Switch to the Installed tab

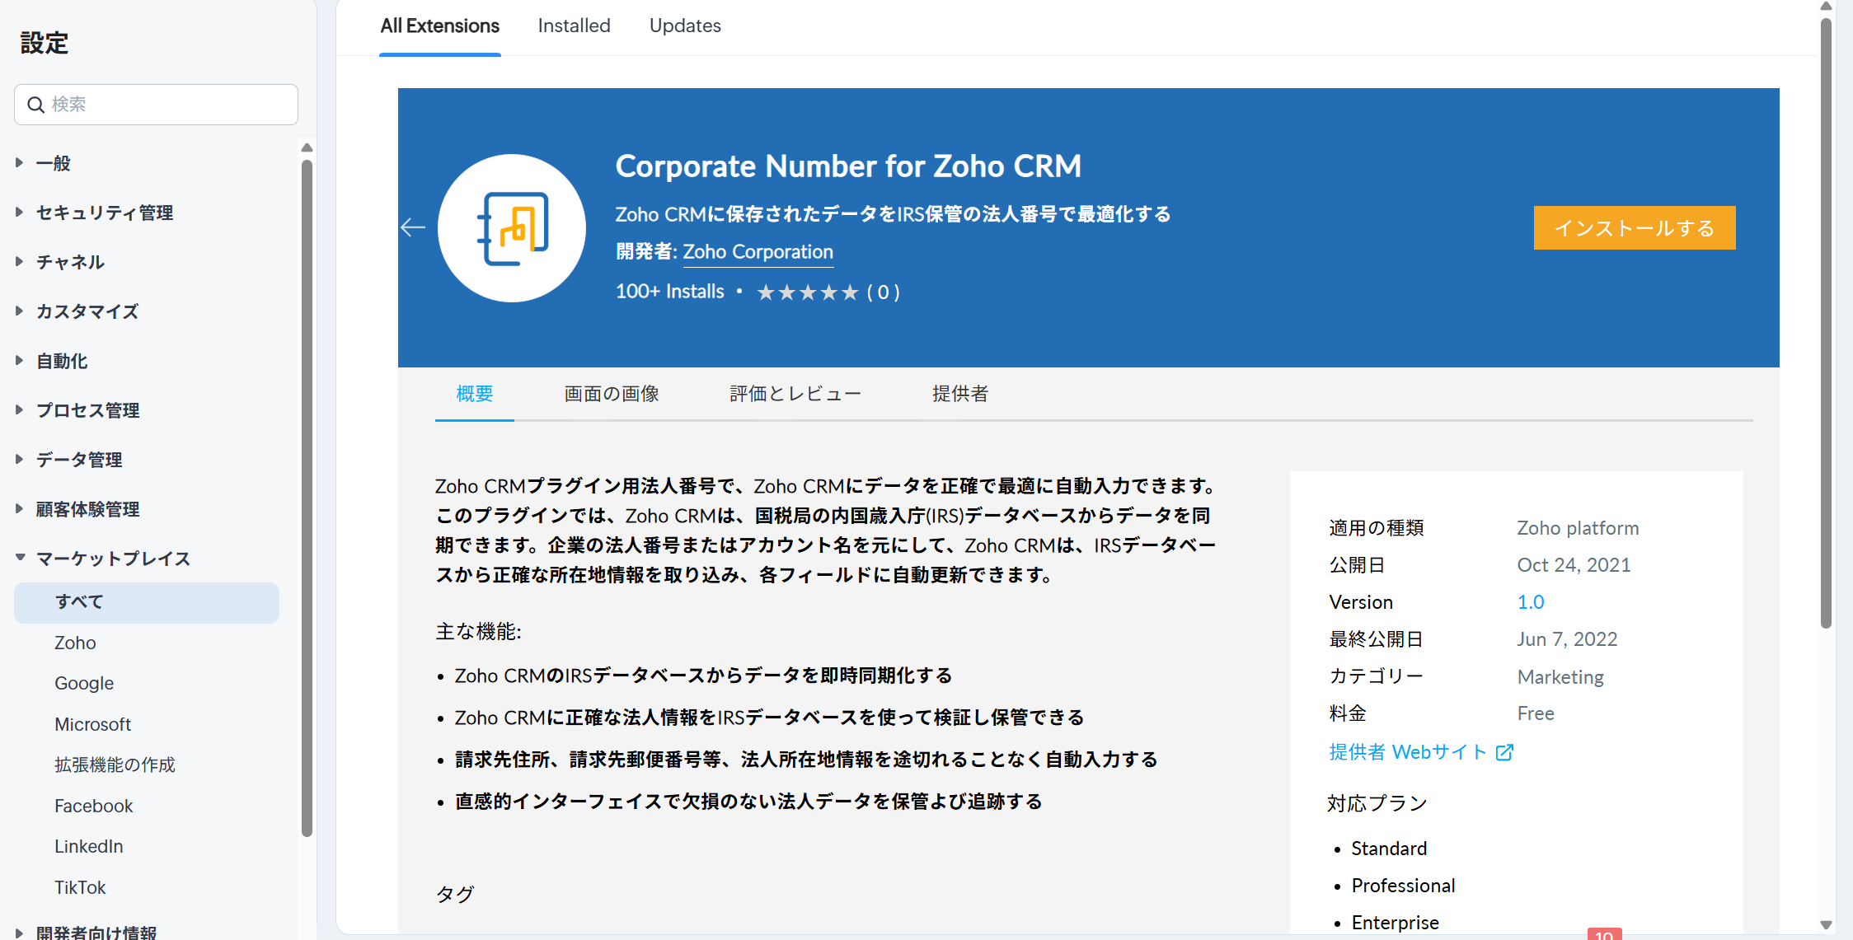(x=574, y=26)
